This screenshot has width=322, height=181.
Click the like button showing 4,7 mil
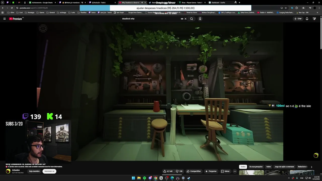click(168, 171)
